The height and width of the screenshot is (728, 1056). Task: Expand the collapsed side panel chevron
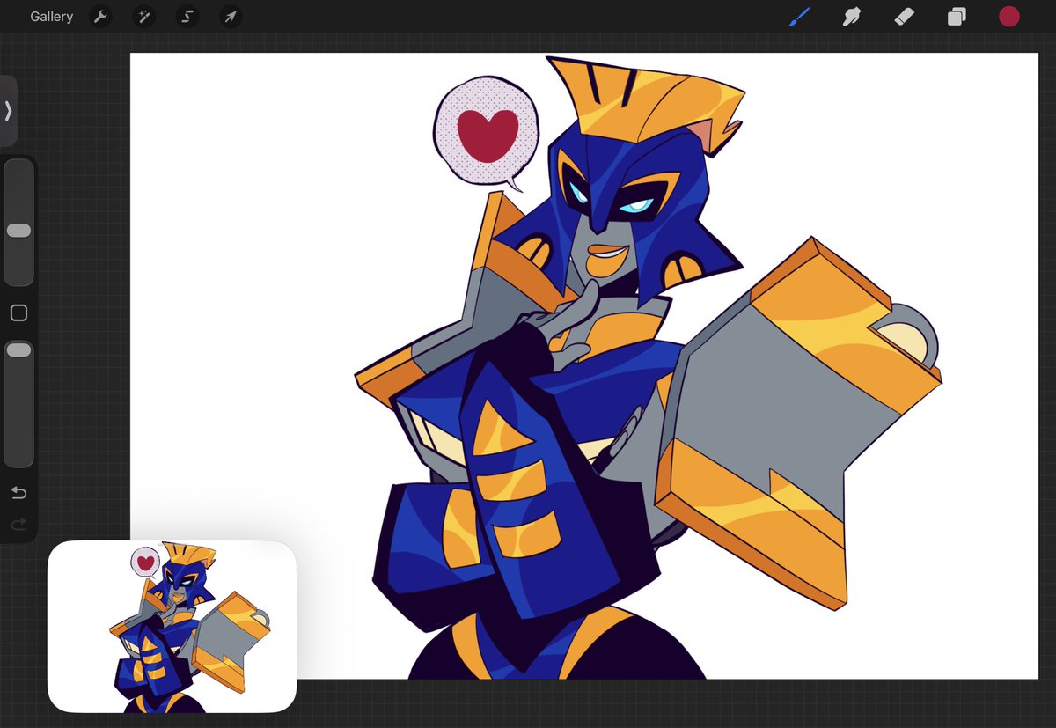point(8,111)
